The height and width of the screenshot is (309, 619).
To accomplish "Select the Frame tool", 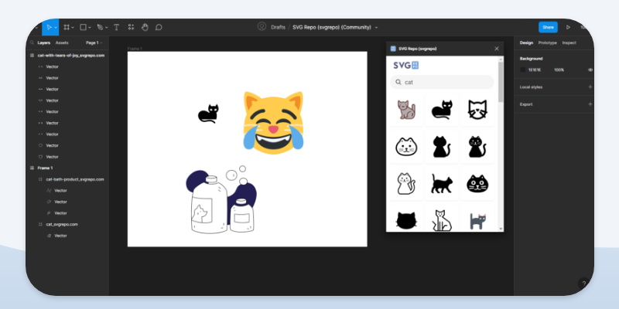I will click(x=67, y=27).
